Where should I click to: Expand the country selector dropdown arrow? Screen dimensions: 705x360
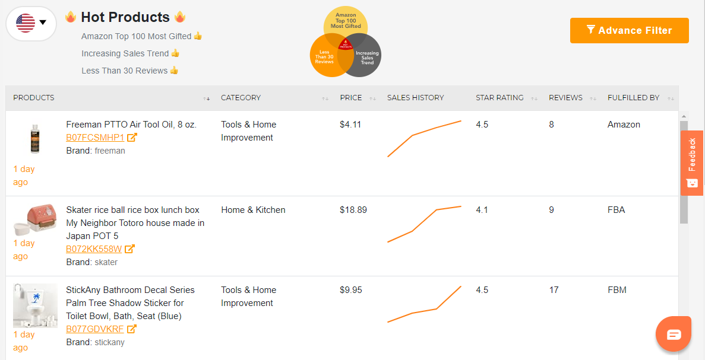click(43, 23)
